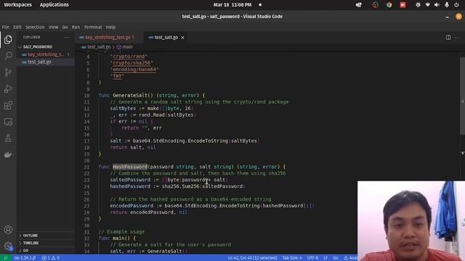465x261 pixels.
Task: Open Applications menu in top panel
Action: (x=54, y=5)
